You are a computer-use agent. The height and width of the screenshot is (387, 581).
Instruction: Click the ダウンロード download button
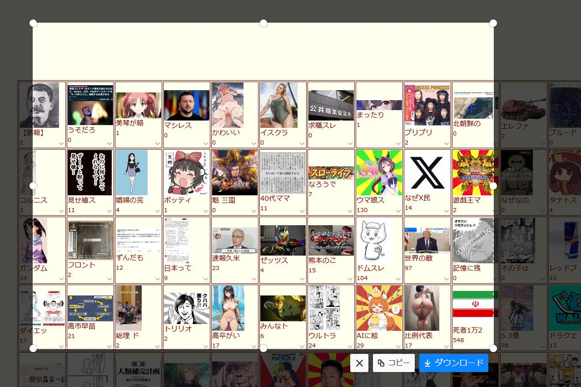pyautogui.click(x=453, y=363)
